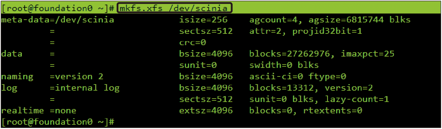Click ascii-ci=0 ftype=0 text
The width and height of the screenshot is (442, 129).
point(298,76)
